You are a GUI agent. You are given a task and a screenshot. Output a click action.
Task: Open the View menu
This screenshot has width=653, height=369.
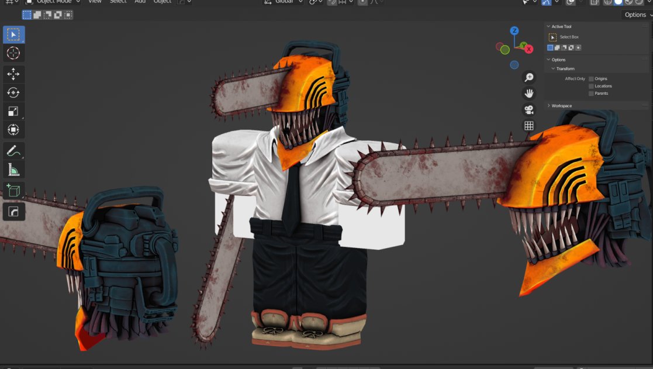click(95, 2)
